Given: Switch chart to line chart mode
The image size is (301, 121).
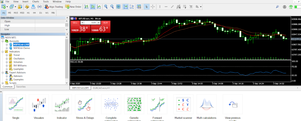Looking at the screenshot, I should (99, 7).
